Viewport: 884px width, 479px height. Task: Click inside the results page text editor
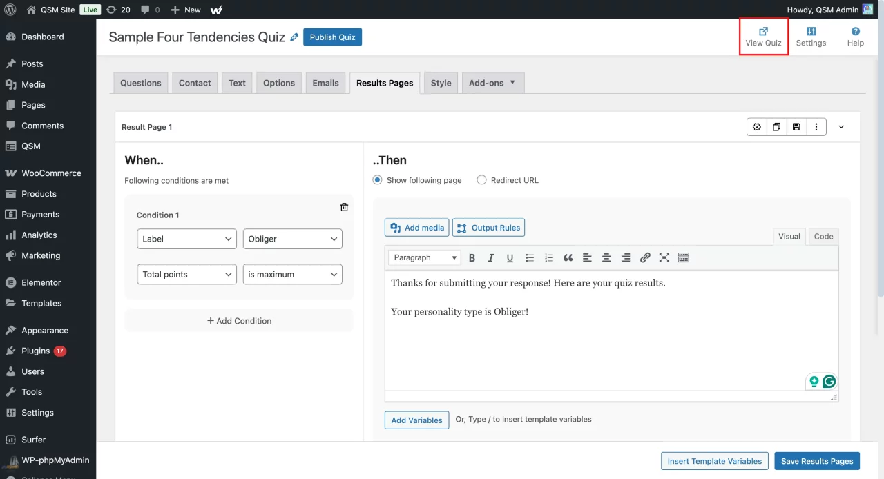click(x=611, y=338)
